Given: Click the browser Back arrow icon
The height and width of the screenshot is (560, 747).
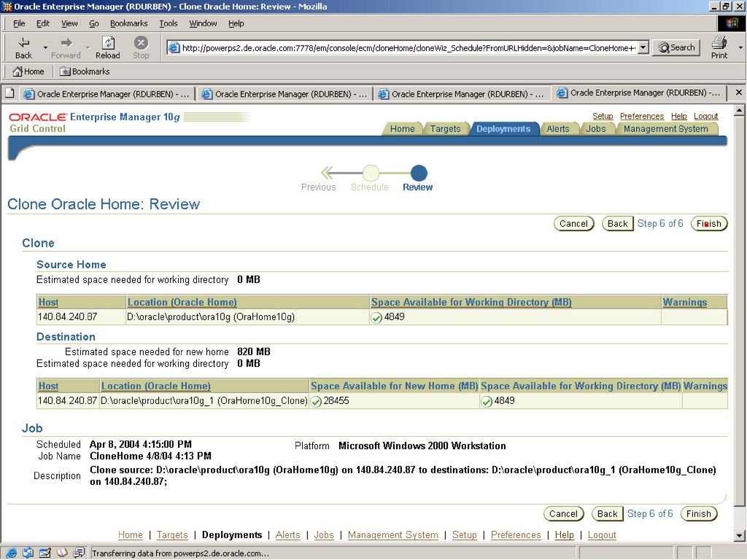Looking at the screenshot, I should click(x=23, y=43).
